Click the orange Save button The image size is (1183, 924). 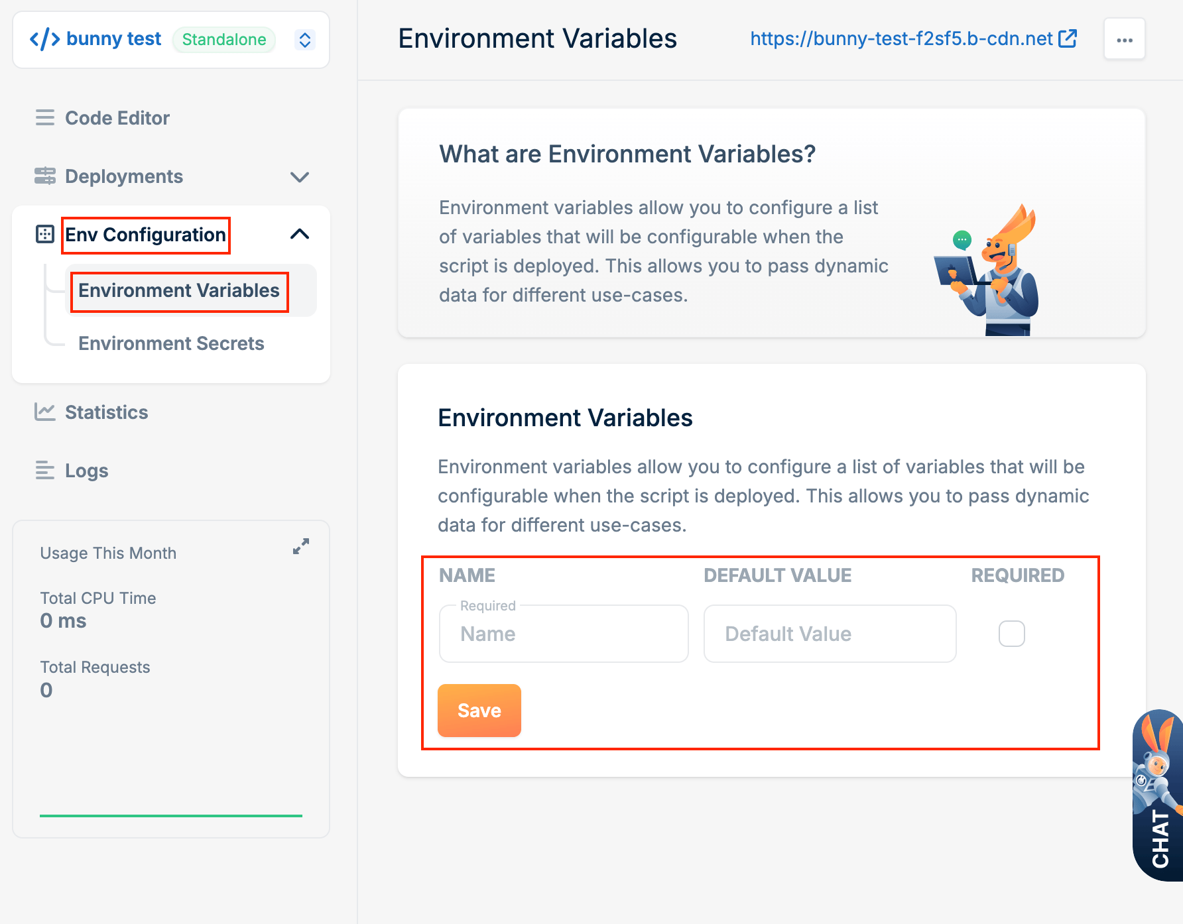tap(479, 711)
